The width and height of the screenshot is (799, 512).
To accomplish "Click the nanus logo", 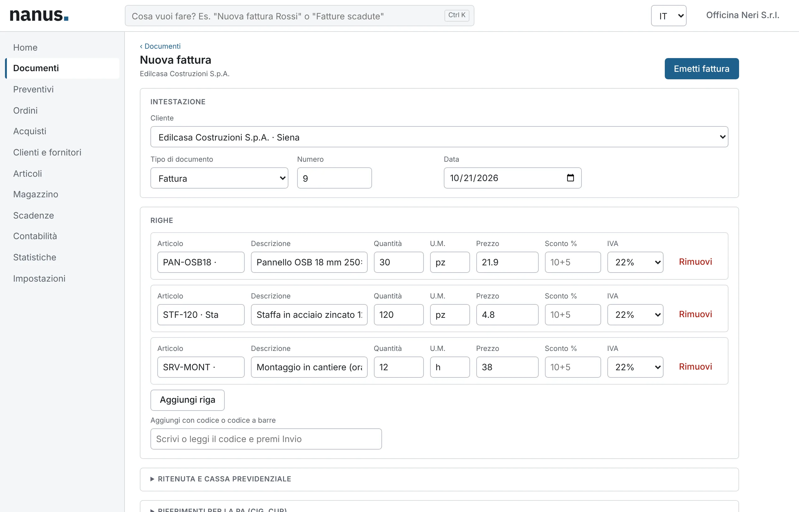I will (x=39, y=15).
